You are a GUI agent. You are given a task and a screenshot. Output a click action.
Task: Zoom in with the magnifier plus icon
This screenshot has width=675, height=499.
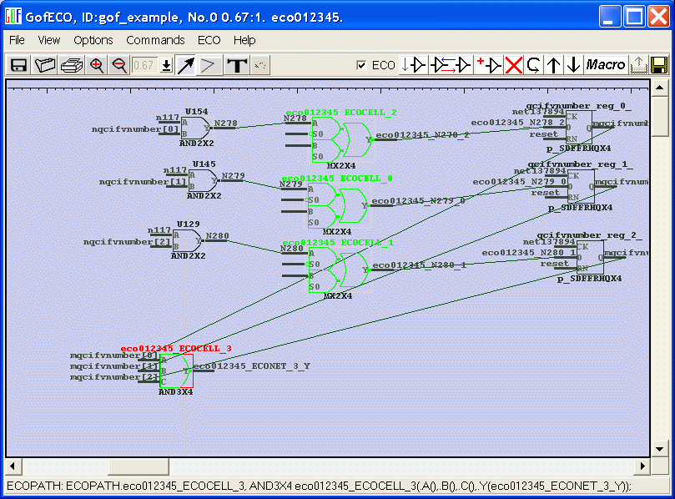click(97, 65)
